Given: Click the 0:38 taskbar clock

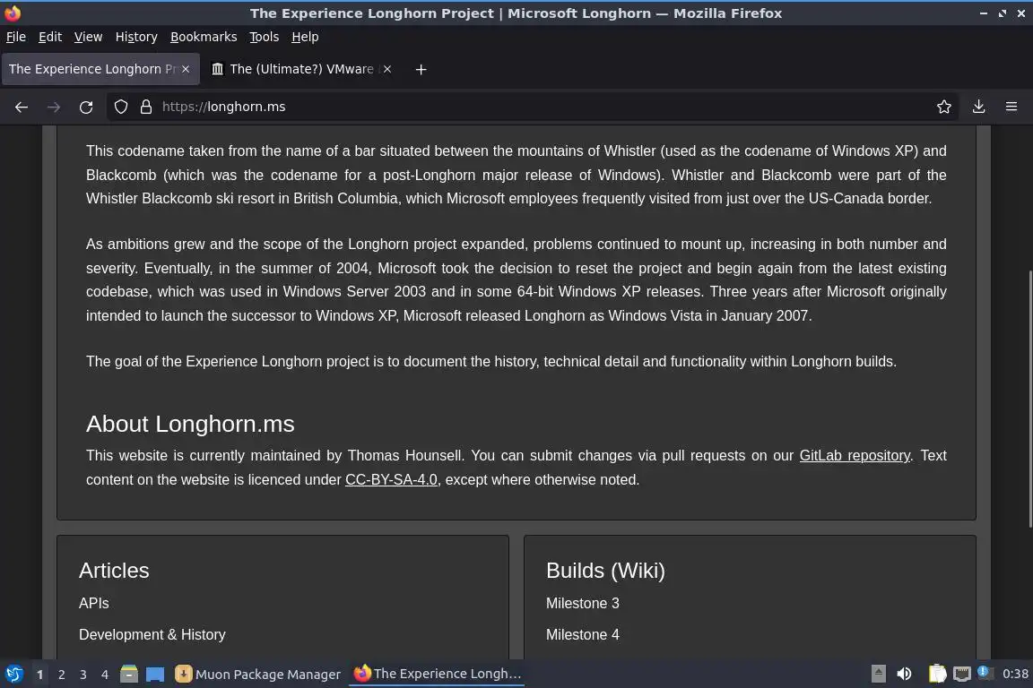Looking at the screenshot, I should tap(1015, 675).
